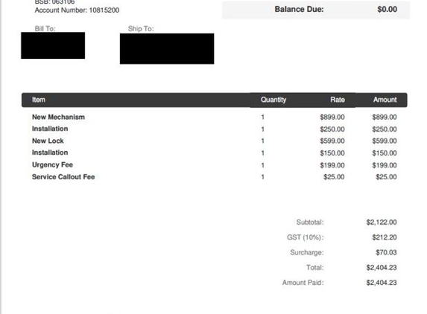Select the New Mechanism line item
427x314 pixels.
click(x=58, y=117)
